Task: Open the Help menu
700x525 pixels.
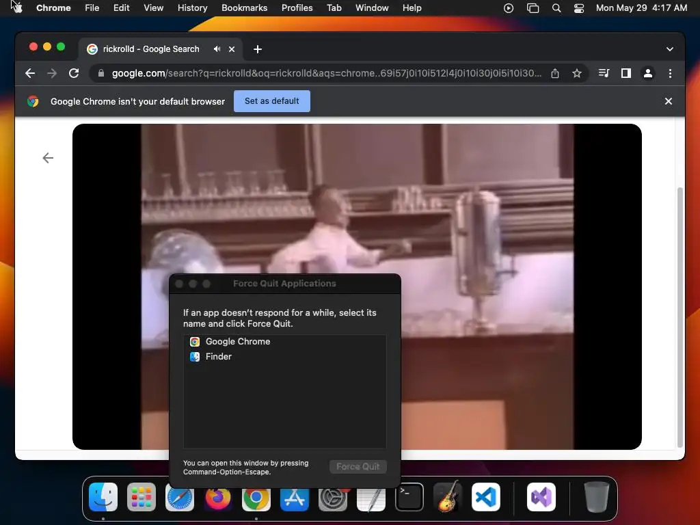Action: coord(412,8)
